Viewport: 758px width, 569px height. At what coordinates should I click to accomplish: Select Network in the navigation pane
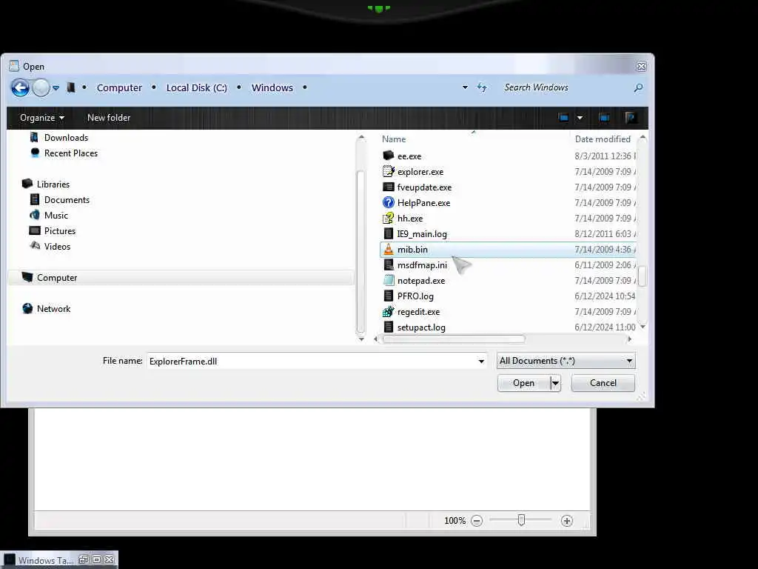[x=53, y=309]
